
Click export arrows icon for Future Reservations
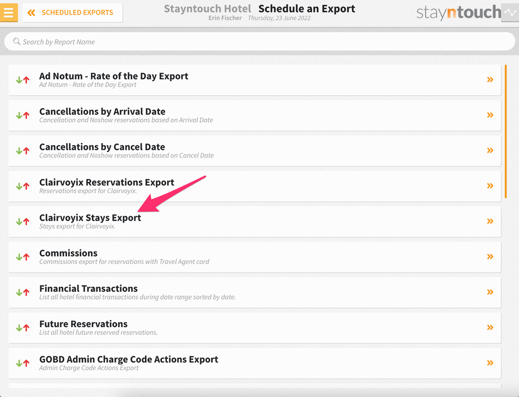pyautogui.click(x=23, y=327)
